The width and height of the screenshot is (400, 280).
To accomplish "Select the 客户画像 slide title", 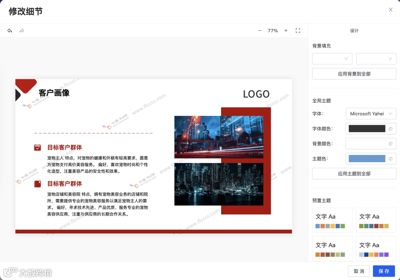I will point(54,93).
